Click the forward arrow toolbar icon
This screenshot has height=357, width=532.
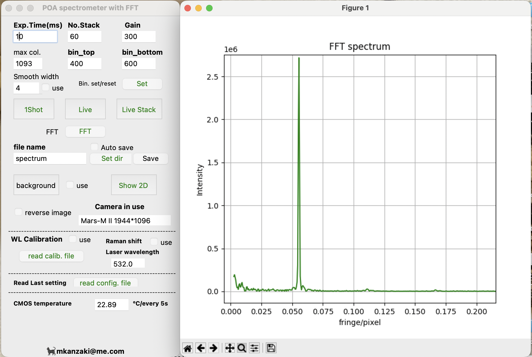(x=214, y=348)
